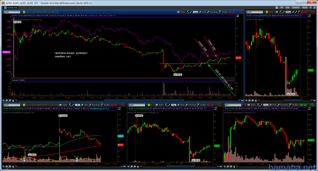Select crosshair tool below the main 1m chart
Image resolution: width=318 pixels, height=171 pixels.
[x=3, y=100]
